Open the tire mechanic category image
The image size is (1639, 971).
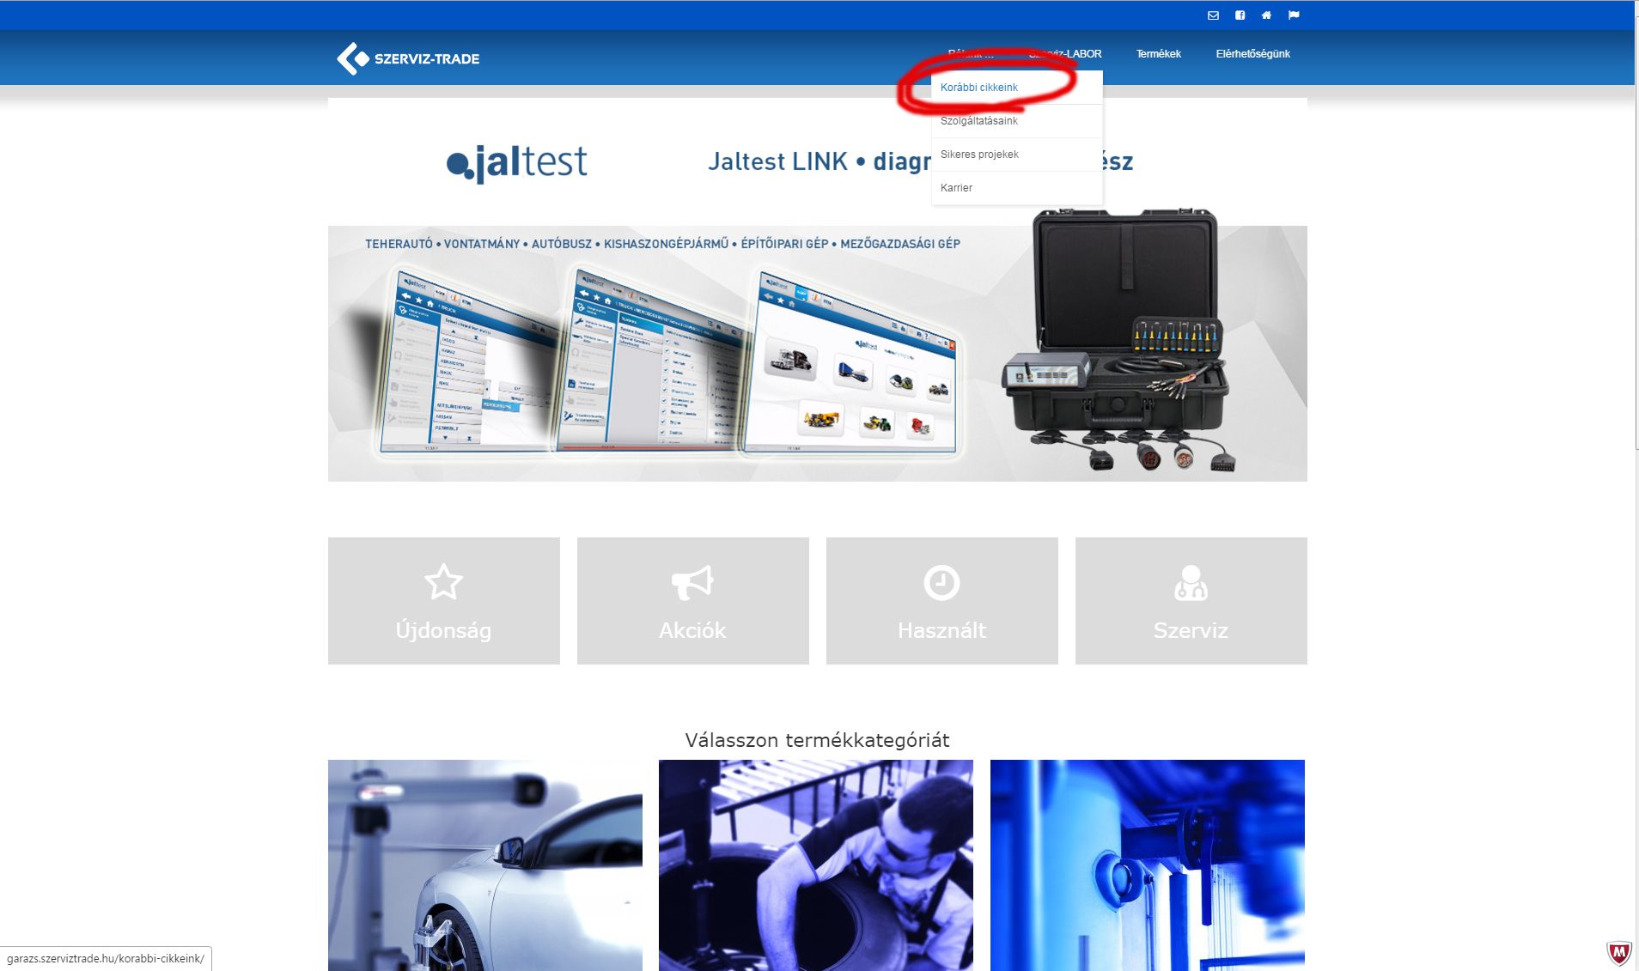point(816,865)
